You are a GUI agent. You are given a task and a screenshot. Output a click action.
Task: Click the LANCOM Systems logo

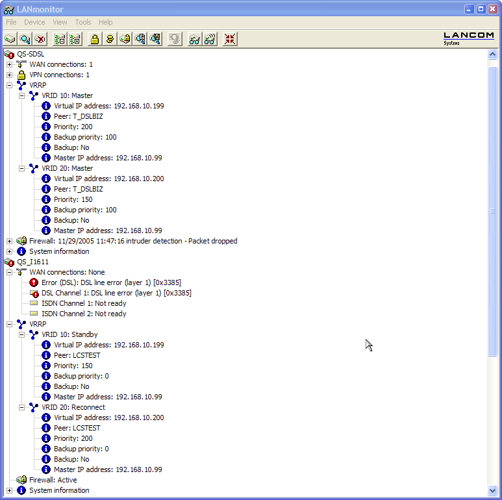pyautogui.click(x=468, y=38)
